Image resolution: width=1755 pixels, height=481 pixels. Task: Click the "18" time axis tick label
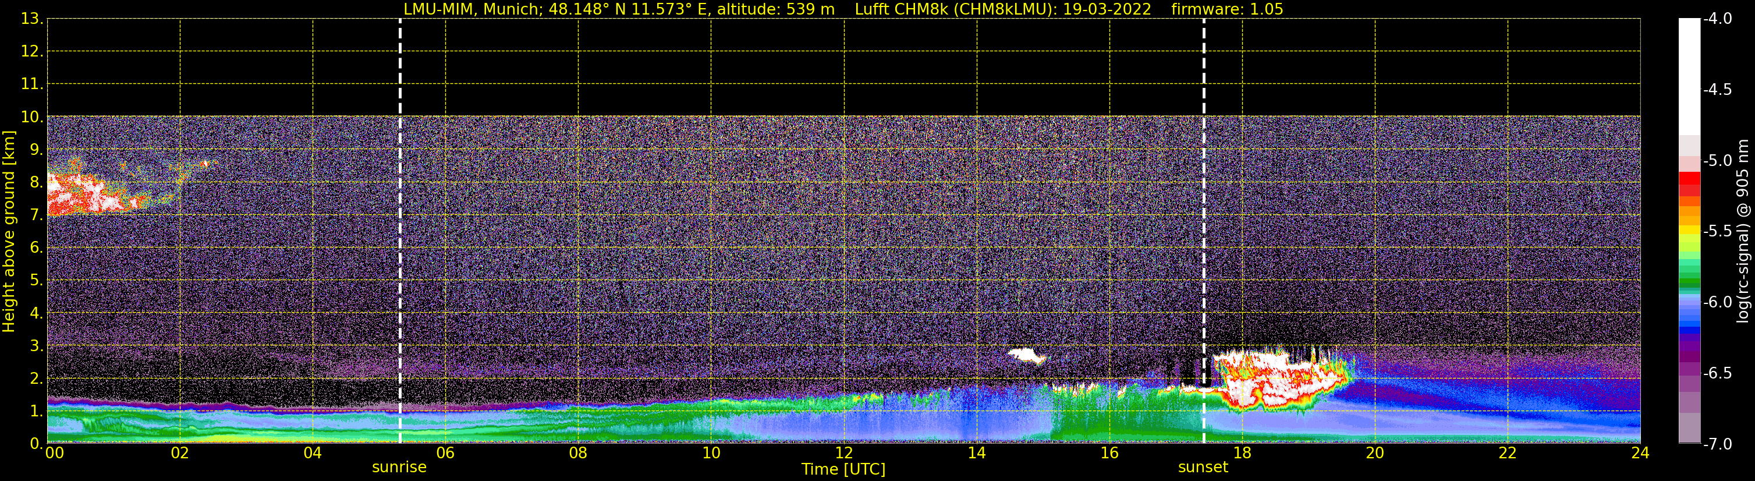click(x=1243, y=454)
